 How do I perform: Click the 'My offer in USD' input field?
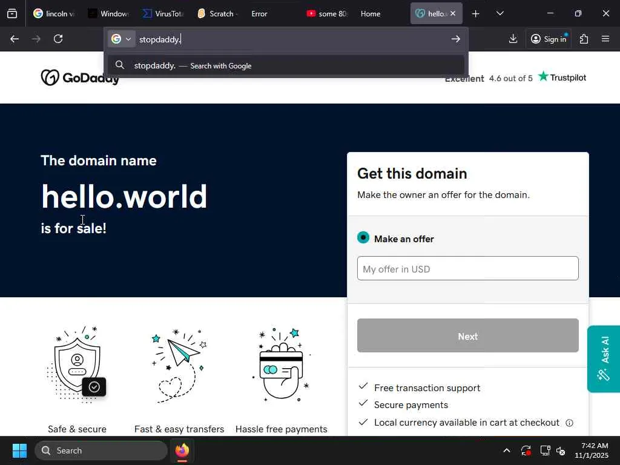coord(468,268)
